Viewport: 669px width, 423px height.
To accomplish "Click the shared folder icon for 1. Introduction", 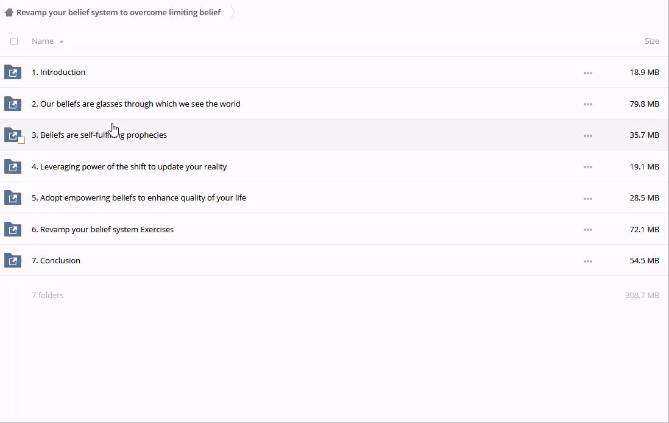I will 13,73.
